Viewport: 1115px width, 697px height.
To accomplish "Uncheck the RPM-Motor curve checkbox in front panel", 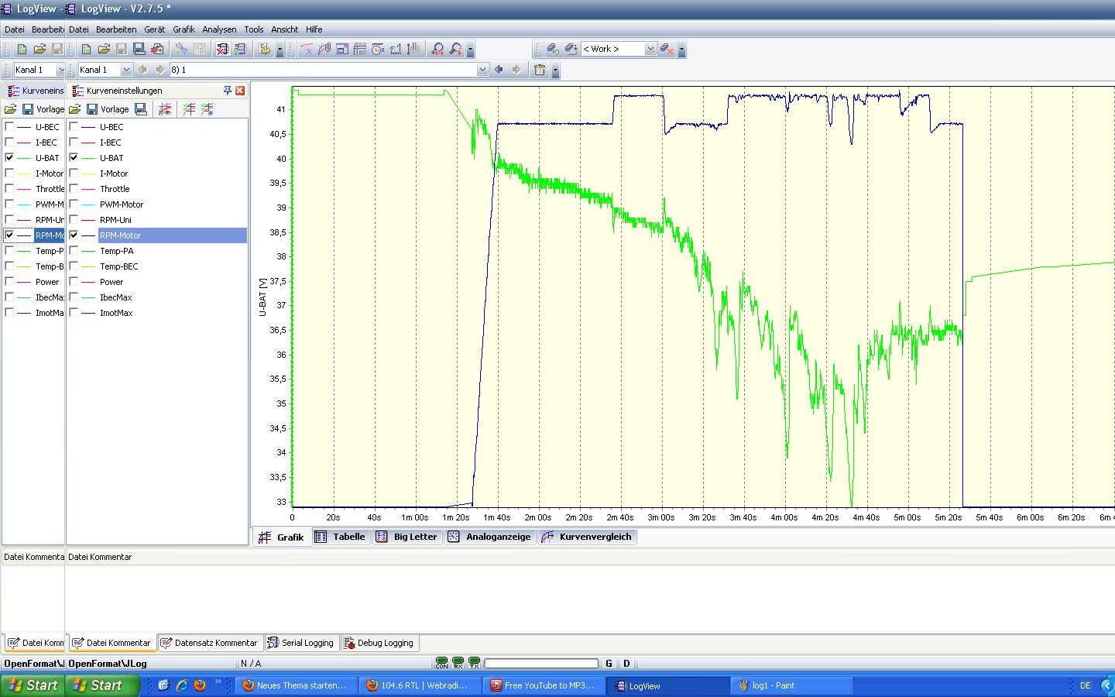I will pyautogui.click(x=74, y=235).
